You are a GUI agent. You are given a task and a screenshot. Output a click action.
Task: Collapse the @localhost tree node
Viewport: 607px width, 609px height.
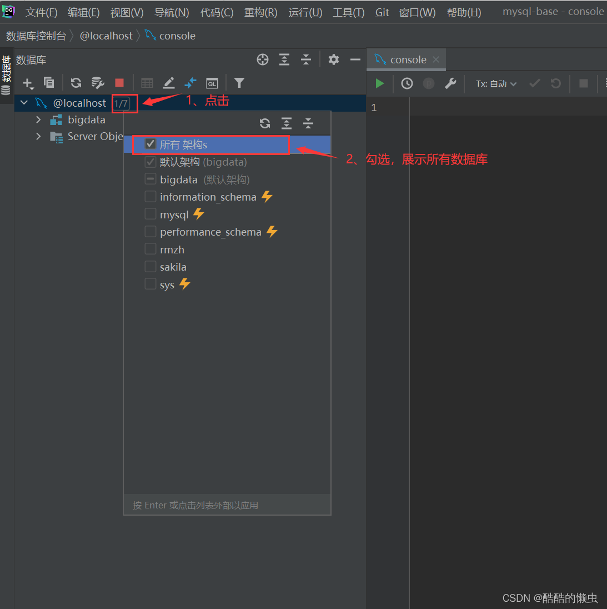(x=24, y=103)
